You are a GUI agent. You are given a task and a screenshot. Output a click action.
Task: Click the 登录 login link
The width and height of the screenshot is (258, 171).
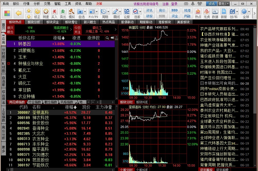click(174, 4)
